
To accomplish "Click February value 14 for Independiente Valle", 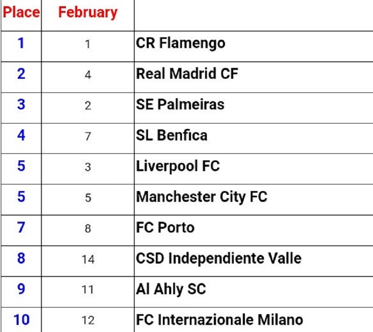I will pos(88,259).
